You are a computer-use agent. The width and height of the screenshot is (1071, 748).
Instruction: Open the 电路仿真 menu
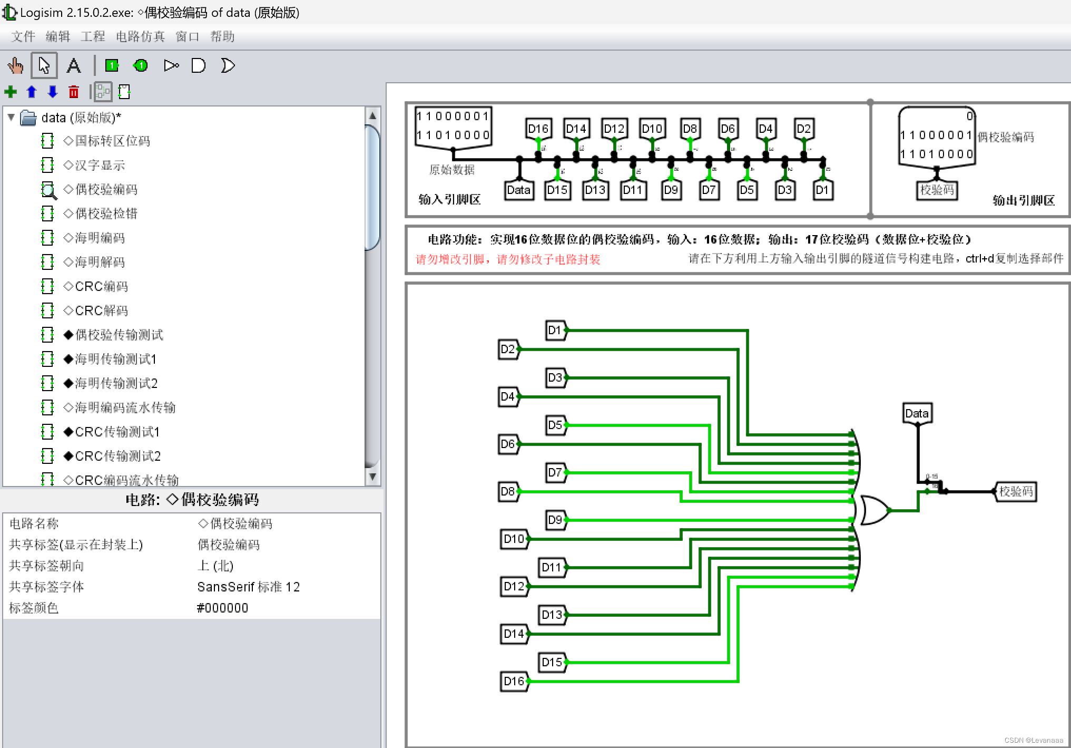tap(140, 36)
